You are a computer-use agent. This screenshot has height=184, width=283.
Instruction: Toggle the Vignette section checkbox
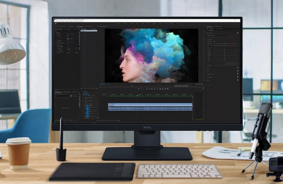pyautogui.click(x=238, y=80)
